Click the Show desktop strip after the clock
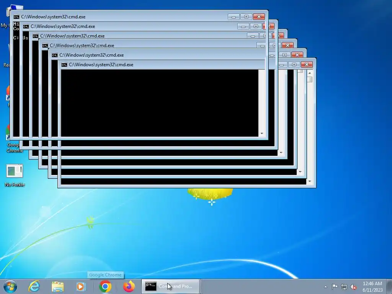This screenshot has height=294, width=392. [x=389, y=286]
